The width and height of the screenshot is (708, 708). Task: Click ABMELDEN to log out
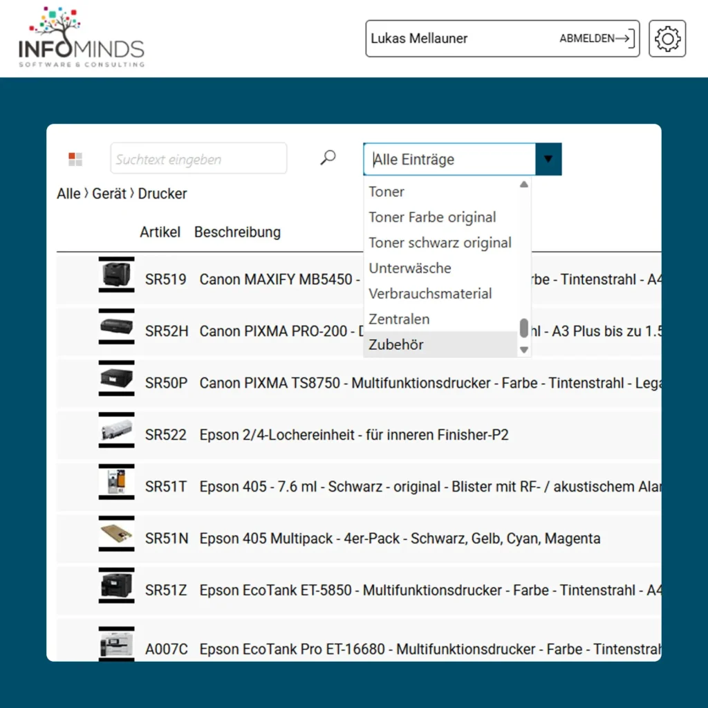(588, 39)
